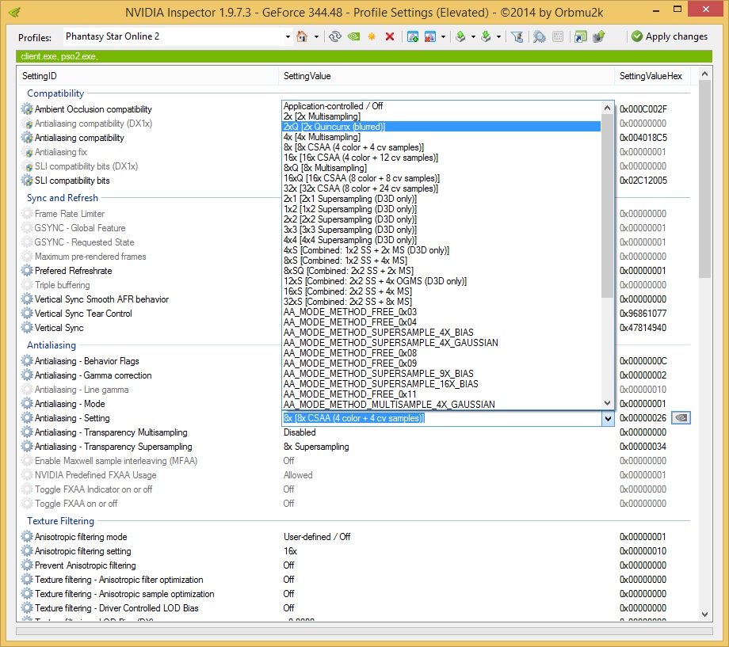Open the bit value editor grid icon
Viewport: 729px width, 647px height.
pos(558,36)
